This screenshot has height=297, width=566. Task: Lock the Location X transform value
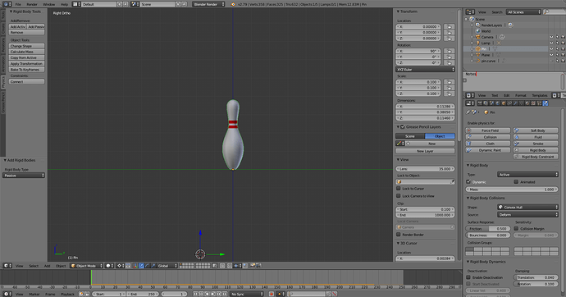click(450, 27)
